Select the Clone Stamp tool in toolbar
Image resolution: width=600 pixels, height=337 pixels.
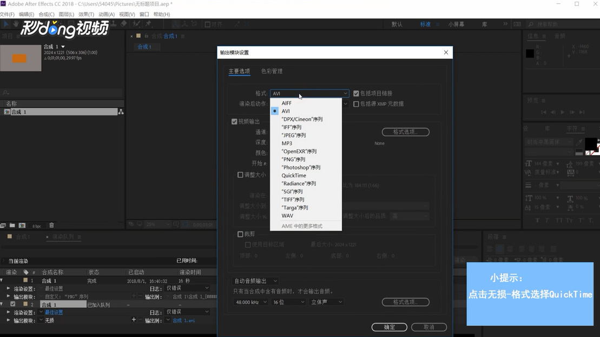[x=114, y=24]
